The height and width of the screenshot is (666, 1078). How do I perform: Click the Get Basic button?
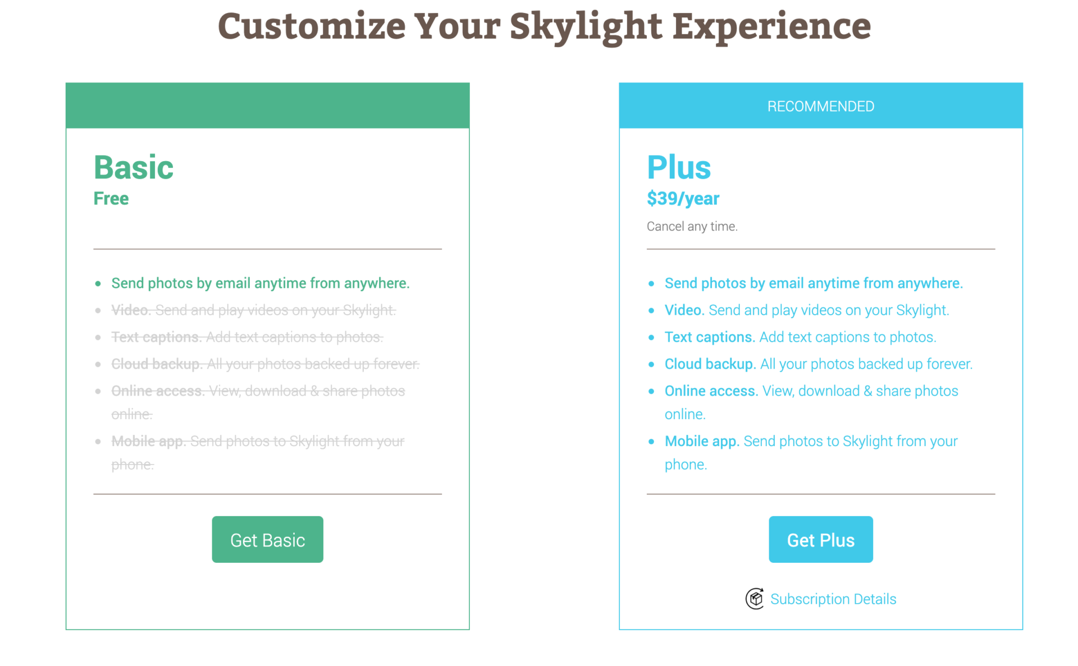(x=267, y=539)
